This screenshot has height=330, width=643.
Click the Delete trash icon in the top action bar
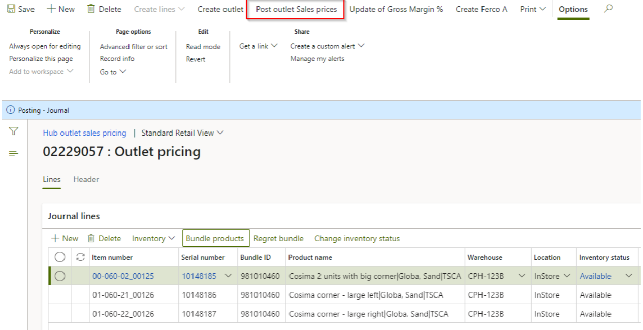pyautogui.click(x=91, y=9)
